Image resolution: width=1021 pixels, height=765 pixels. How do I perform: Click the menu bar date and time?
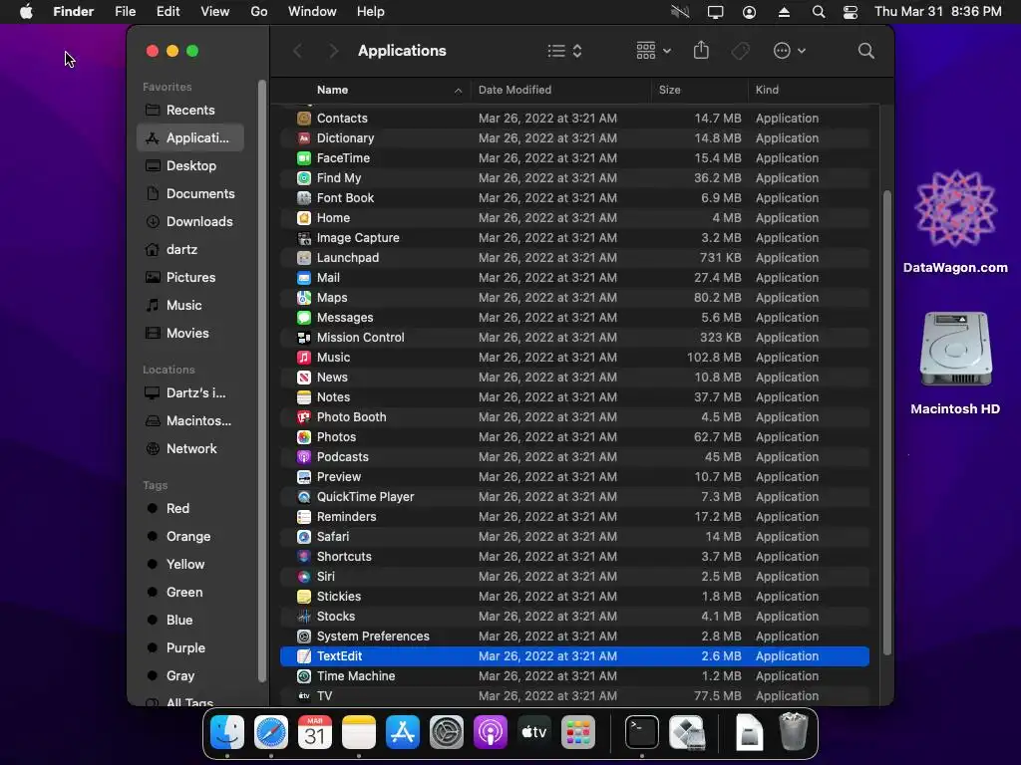[937, 12]
